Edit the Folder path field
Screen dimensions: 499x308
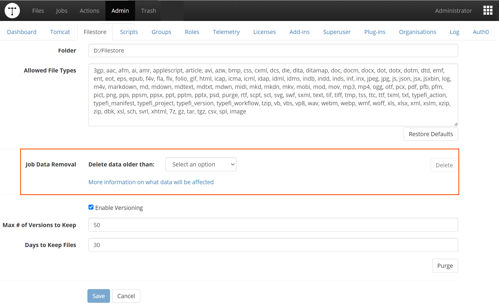tap(273, 50)
